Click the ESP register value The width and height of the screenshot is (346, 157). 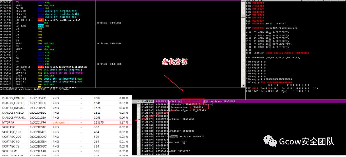(258, 15)
